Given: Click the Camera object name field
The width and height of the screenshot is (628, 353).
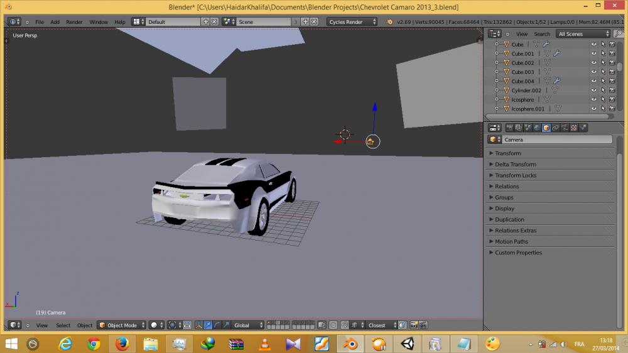Looking at the screenshot, I should (x=556, y=139).
